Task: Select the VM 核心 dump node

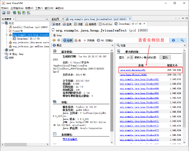Action: (14, 54)
